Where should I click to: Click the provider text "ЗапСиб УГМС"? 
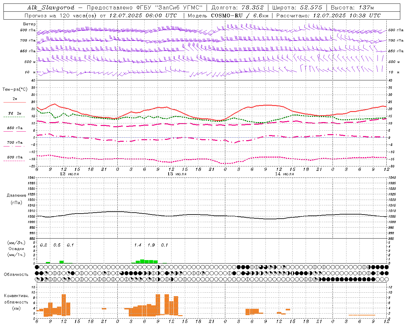click(179, 8)
